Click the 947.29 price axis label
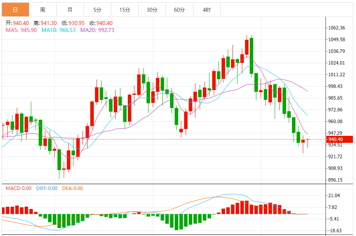Viewport: 356px width, 236px height. tap(335, 133)
